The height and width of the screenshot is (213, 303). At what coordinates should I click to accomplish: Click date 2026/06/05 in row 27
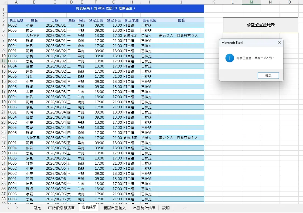click(x=55, y=143)
